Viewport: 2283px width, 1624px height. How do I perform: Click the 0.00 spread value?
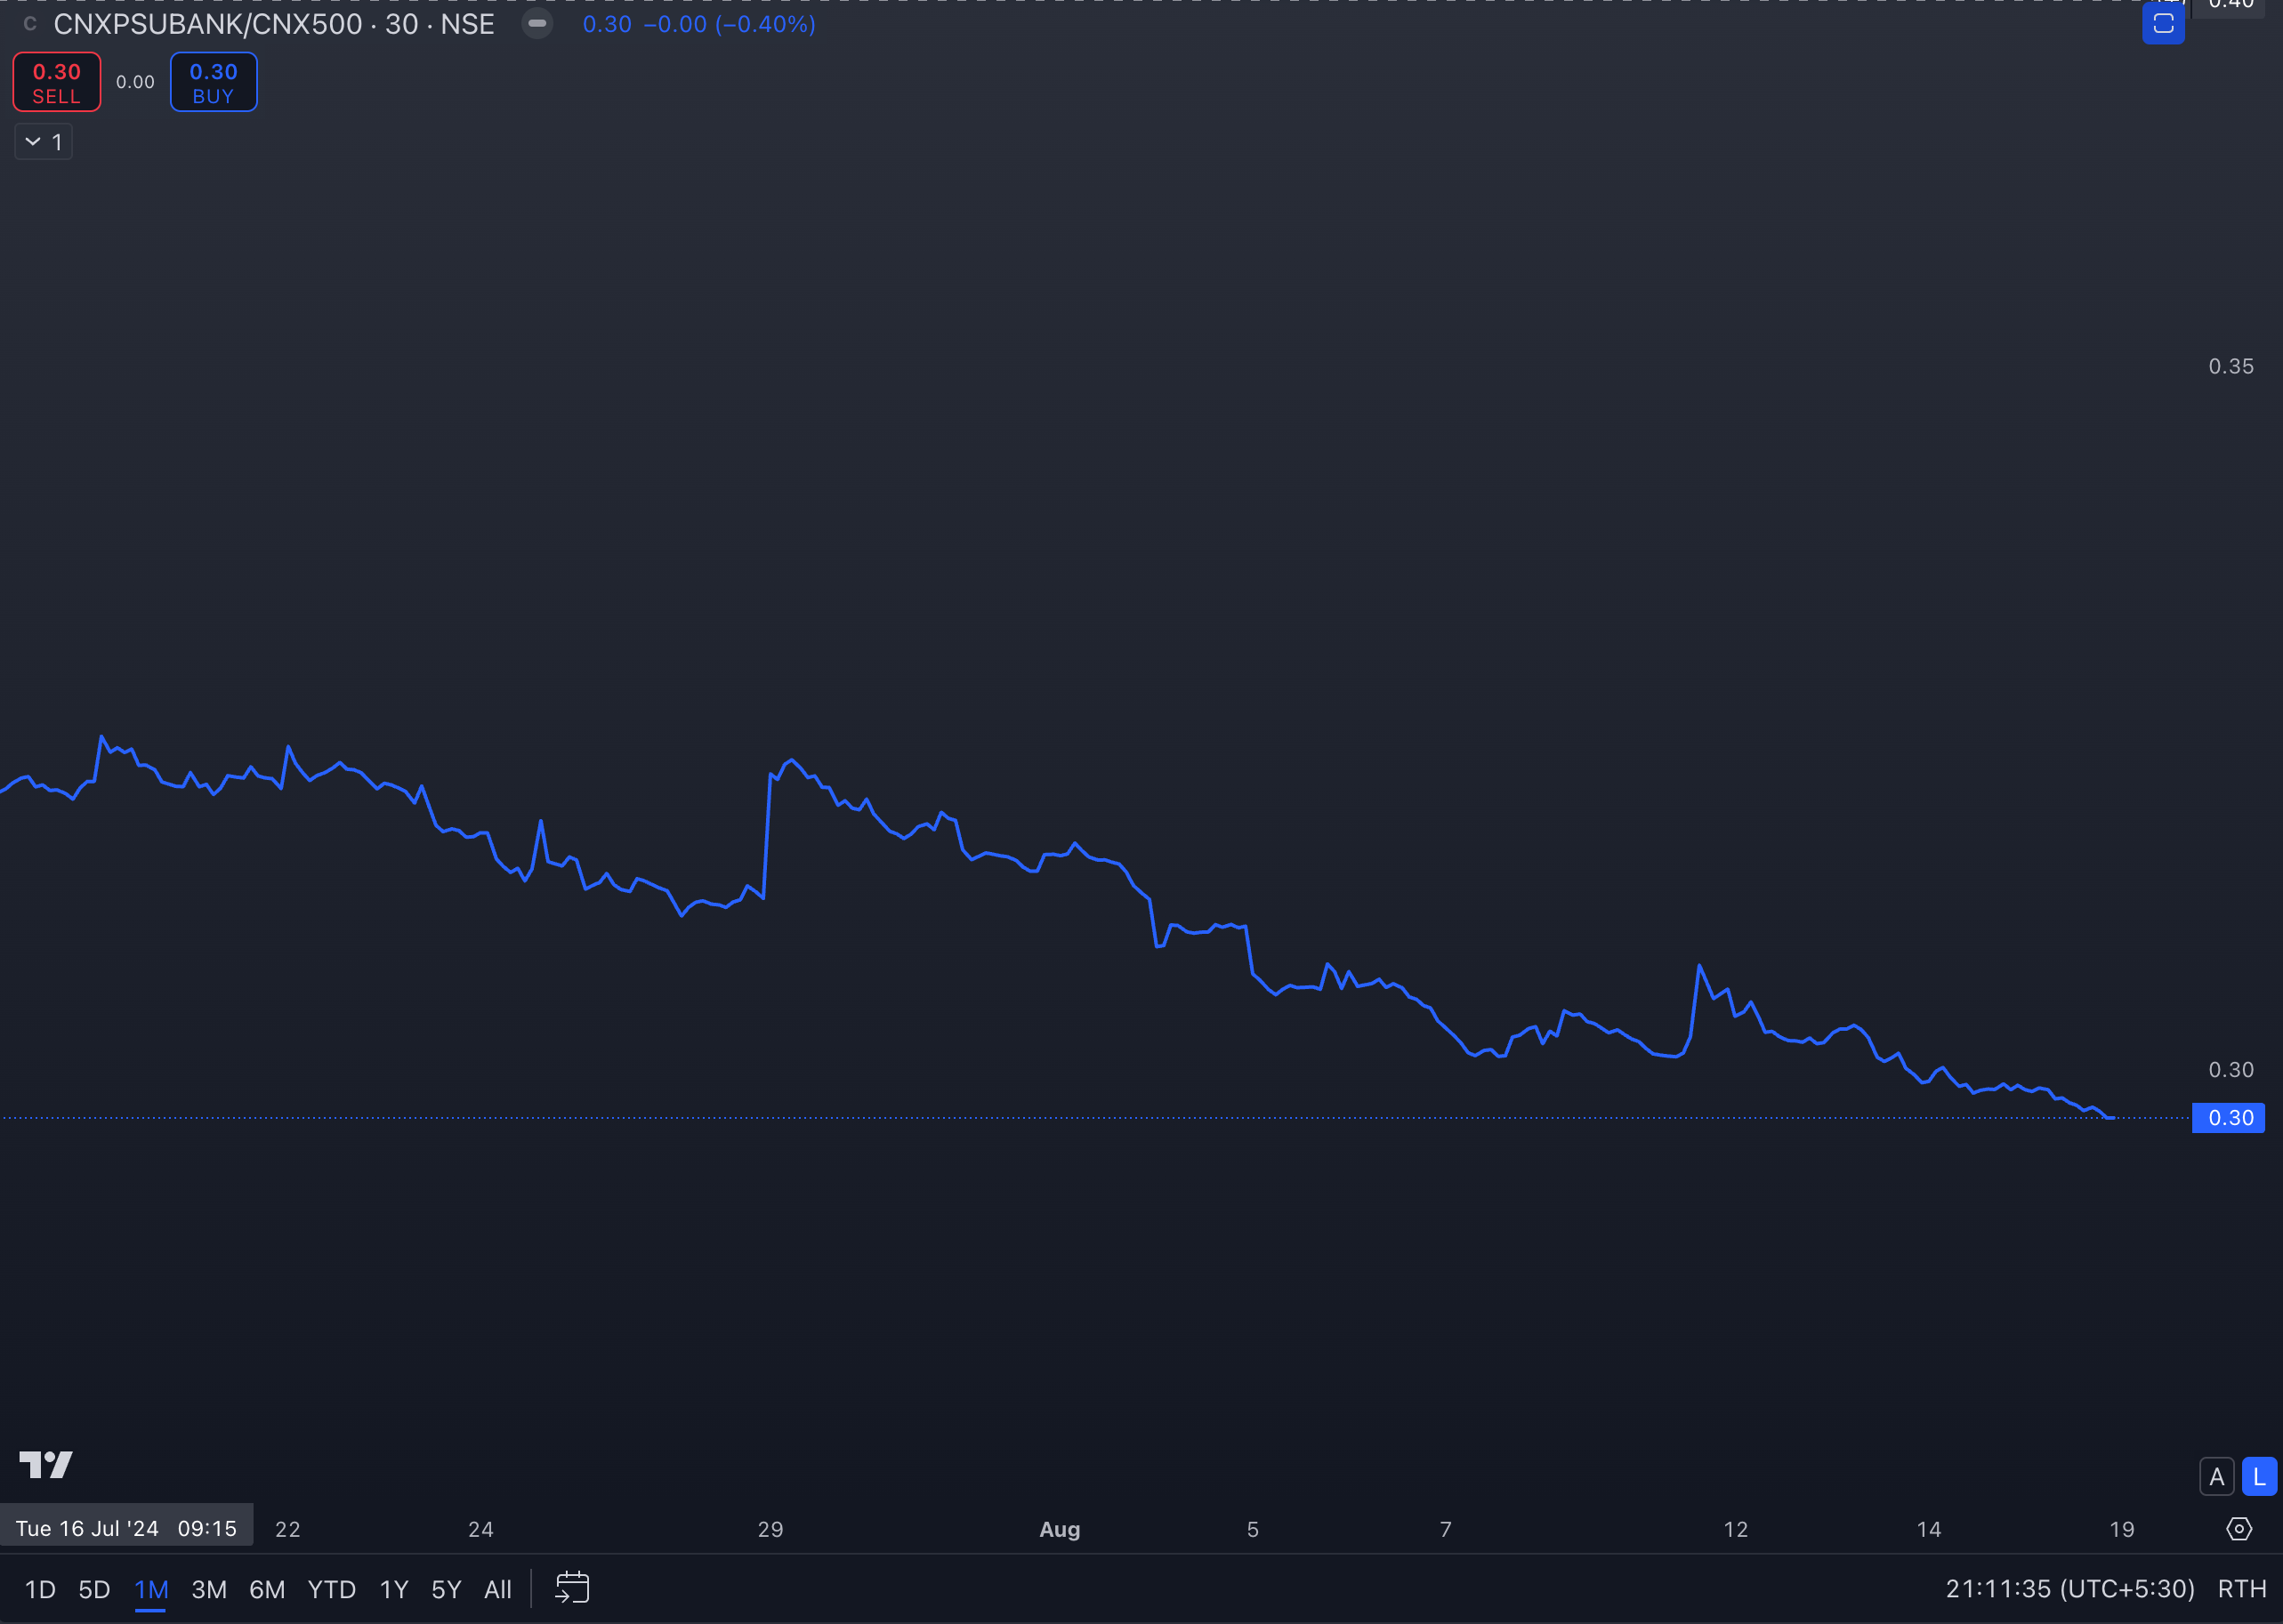tap(135, 82)
